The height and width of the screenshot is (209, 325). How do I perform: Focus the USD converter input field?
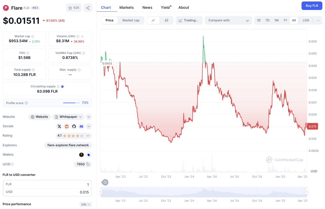[x=47, y=192]
